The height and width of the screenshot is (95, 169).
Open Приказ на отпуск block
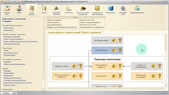[x=62, y=66]
